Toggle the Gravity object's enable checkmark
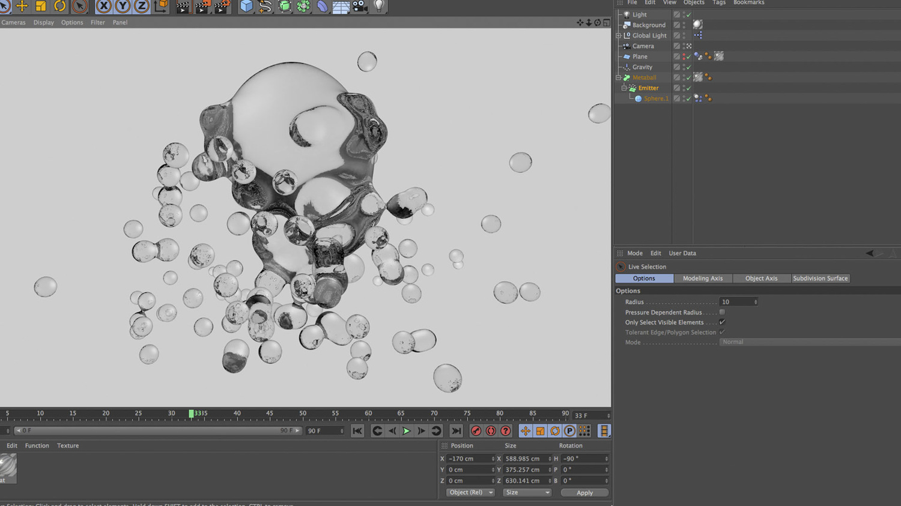This screenshot has width=901, height=506. 689,67
